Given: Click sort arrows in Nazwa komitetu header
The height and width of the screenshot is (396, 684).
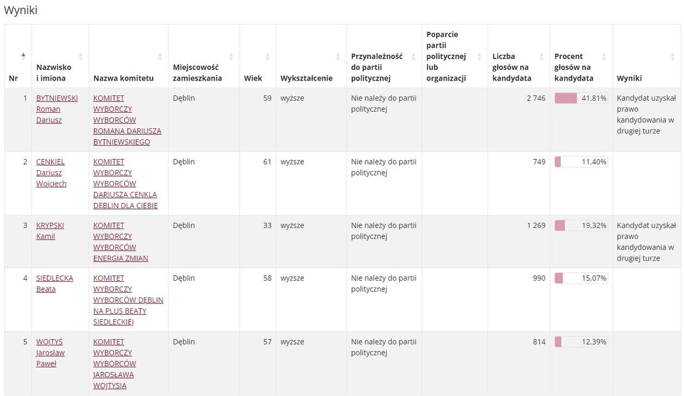Looking at the screenshot, I should pyautogui.click(x=160, y=56).
